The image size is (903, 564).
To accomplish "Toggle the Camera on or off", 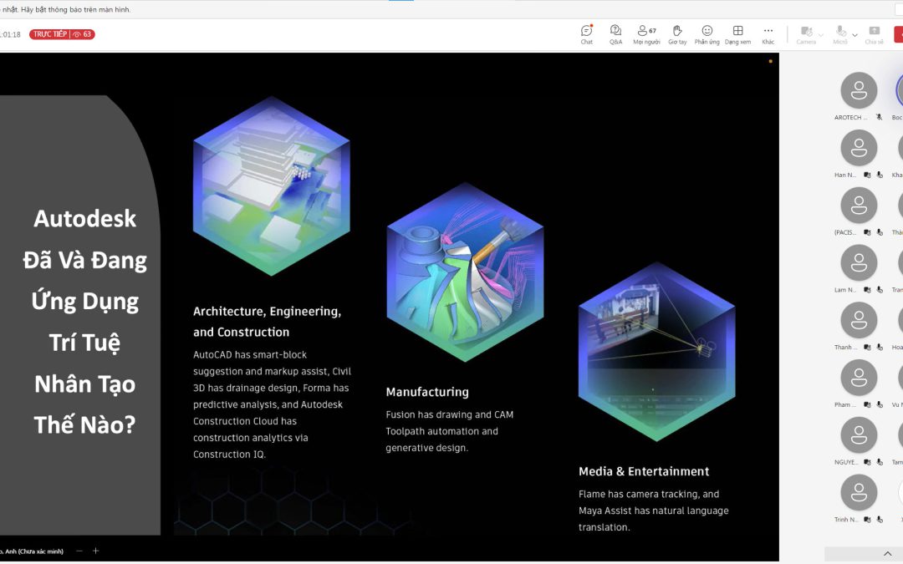I will coord(806,34).
